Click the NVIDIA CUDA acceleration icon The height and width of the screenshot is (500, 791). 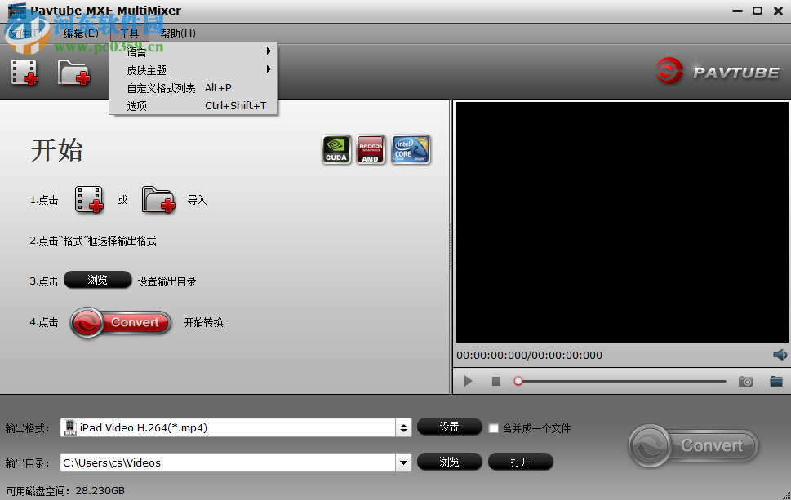[x=336, y=149]
